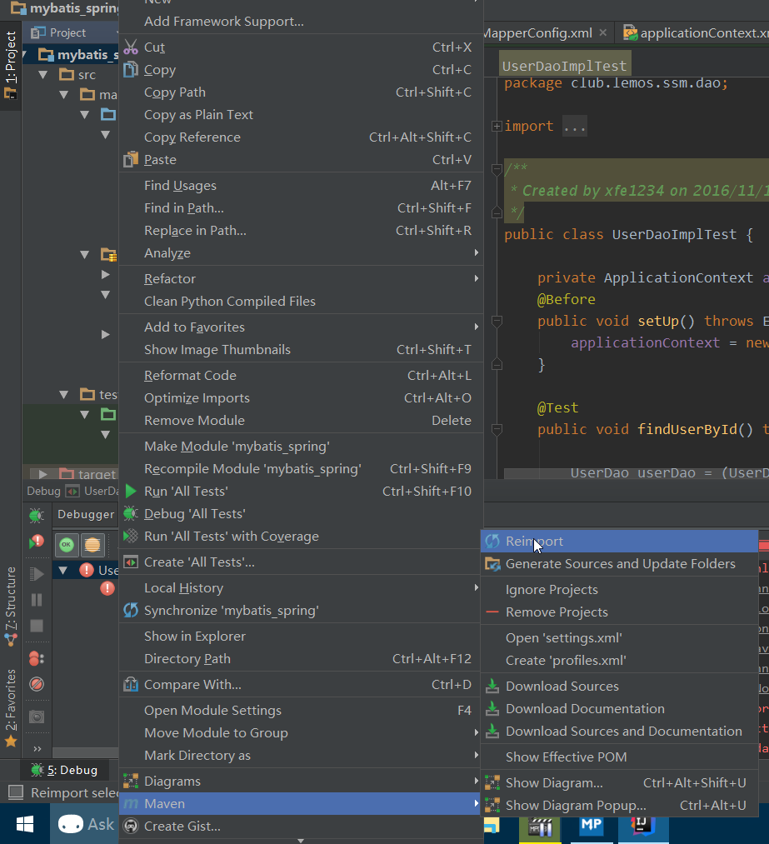The width and height of the screenshot is (769, 844).
Task: Click the View Breakpoints double-red-dot icon
Action: (36, 658)
